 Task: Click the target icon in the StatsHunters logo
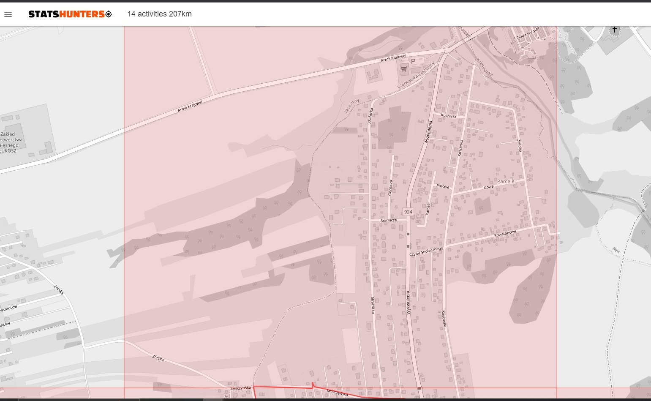(109, 14)
